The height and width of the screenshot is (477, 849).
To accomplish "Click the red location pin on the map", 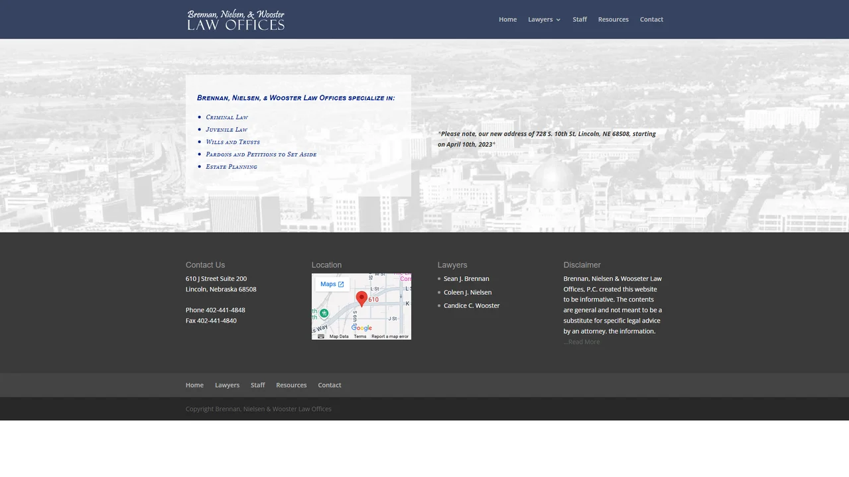I will point(361,299).
